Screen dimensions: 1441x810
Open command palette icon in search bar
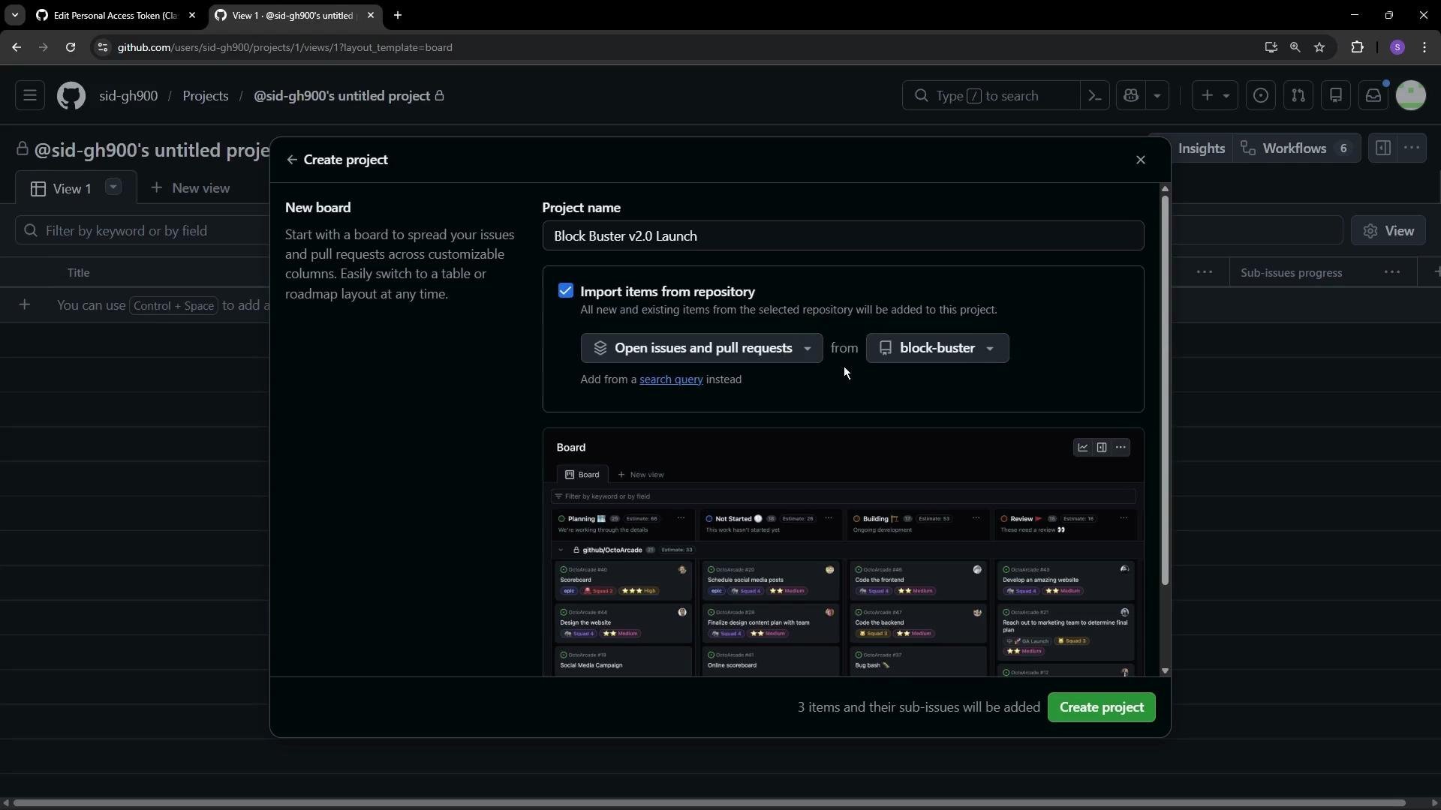tap(1095, 96)
